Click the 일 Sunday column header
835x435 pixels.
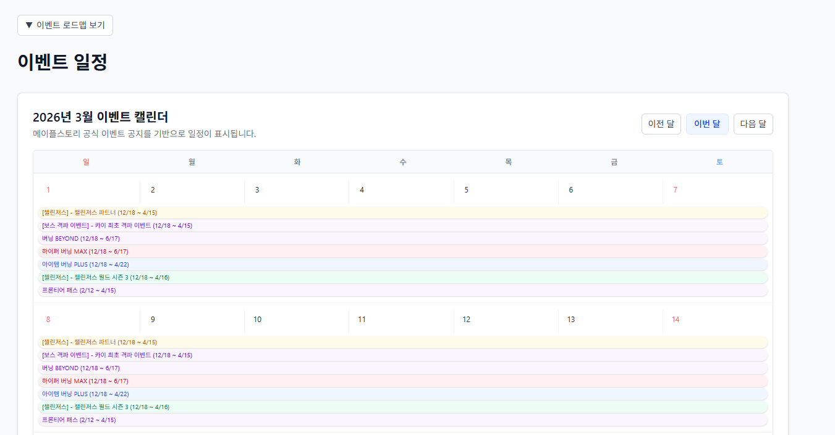click(x=86, y=161)
